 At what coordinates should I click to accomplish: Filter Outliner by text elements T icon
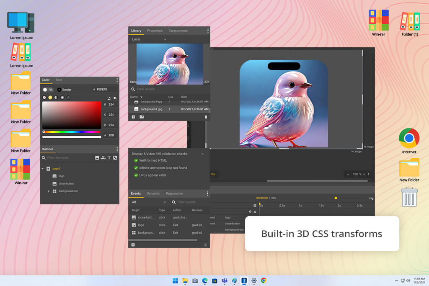pyautogui.click(x=109, y=158)
